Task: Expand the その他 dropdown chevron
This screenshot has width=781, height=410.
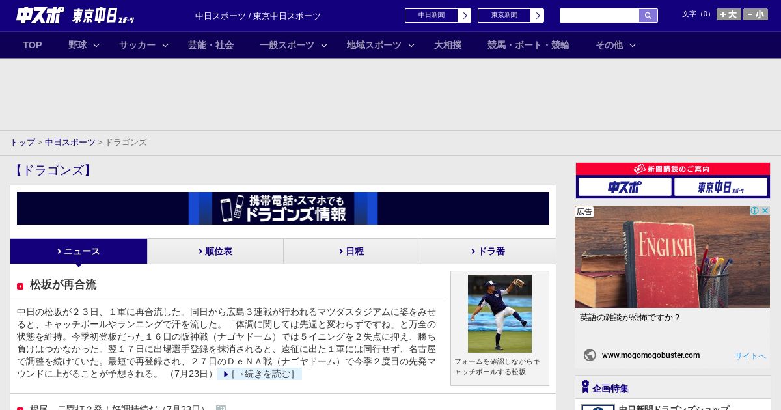Action: click(633, 45)
